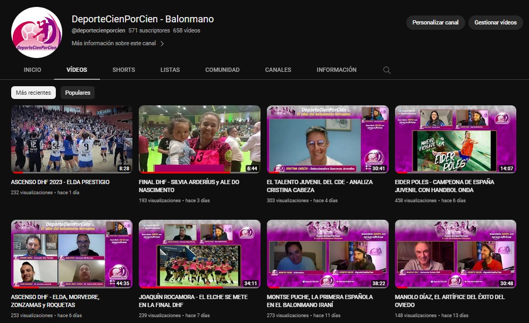529x323 pixels.
Task: Click '239 visualizaciones • hace 7 días' text
Action: [174, 315]
